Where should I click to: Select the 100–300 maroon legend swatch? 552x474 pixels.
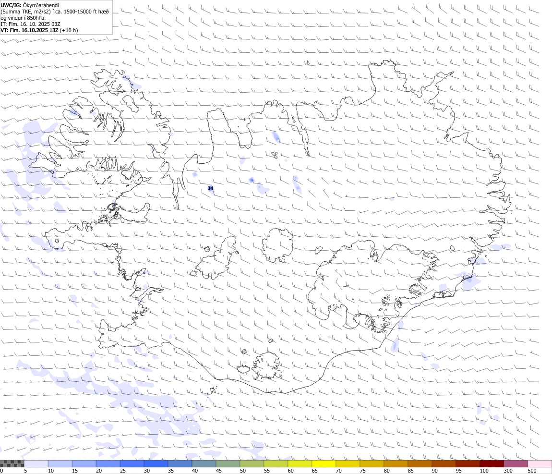[x=492, y=463]
